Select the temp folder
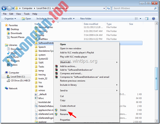The width and height of the screenshot is (160, 124). click(x=40, y=71)
